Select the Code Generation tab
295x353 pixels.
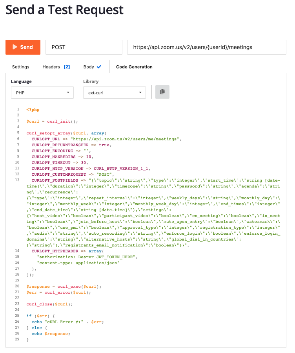(x=134, y=67)
